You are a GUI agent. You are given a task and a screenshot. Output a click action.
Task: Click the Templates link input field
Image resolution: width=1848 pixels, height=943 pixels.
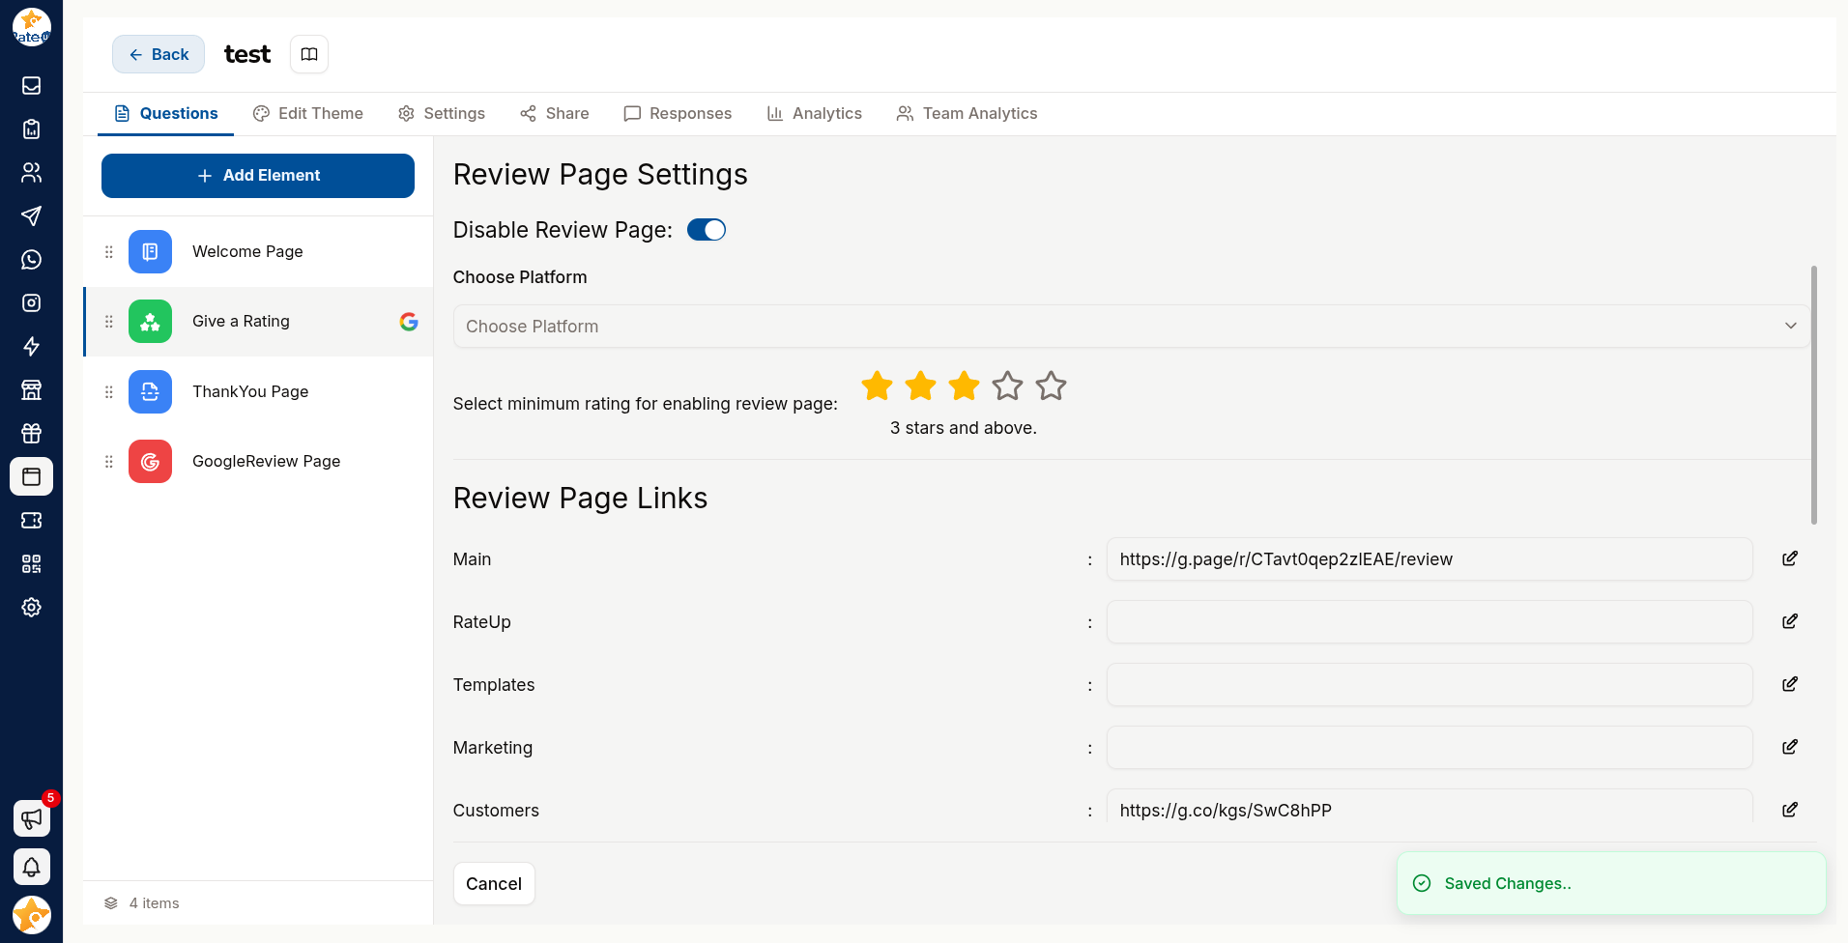coord(1429,685)
